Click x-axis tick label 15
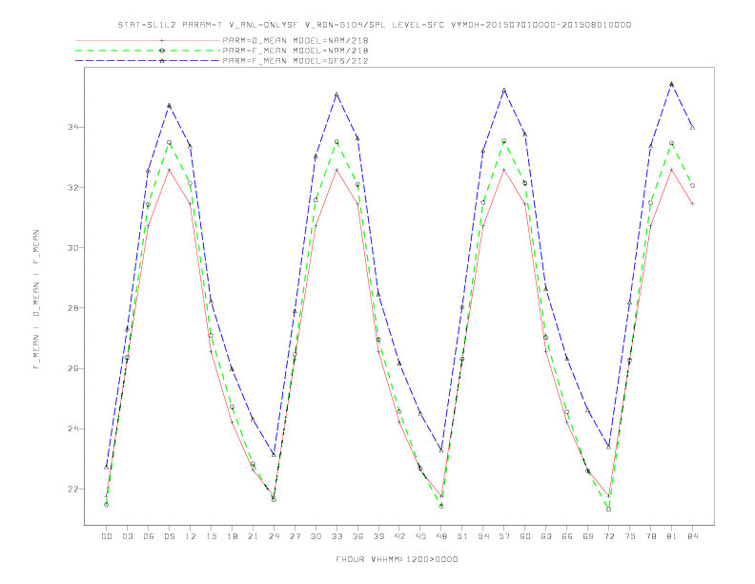The width and height of the screenshot is (755, 584). click(211, 536)
